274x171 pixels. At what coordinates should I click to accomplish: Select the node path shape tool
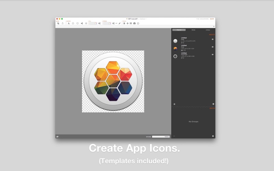click(x=82, y=23)
